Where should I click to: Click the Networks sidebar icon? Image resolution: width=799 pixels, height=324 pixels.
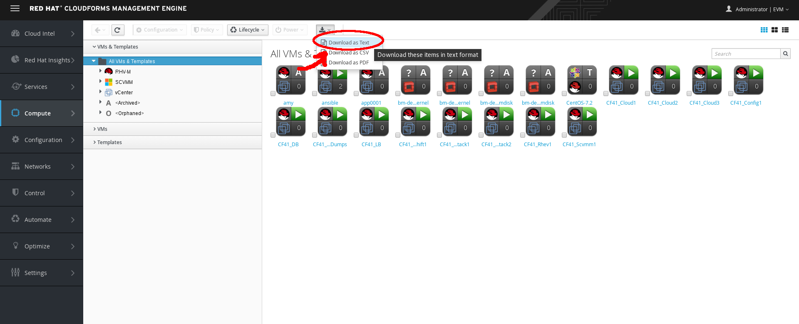point(15,166)
